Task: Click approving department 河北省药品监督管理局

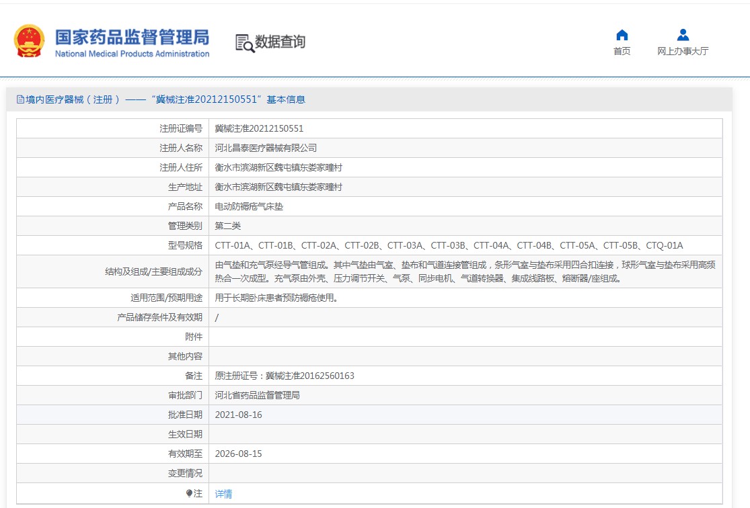Action: 258,395
